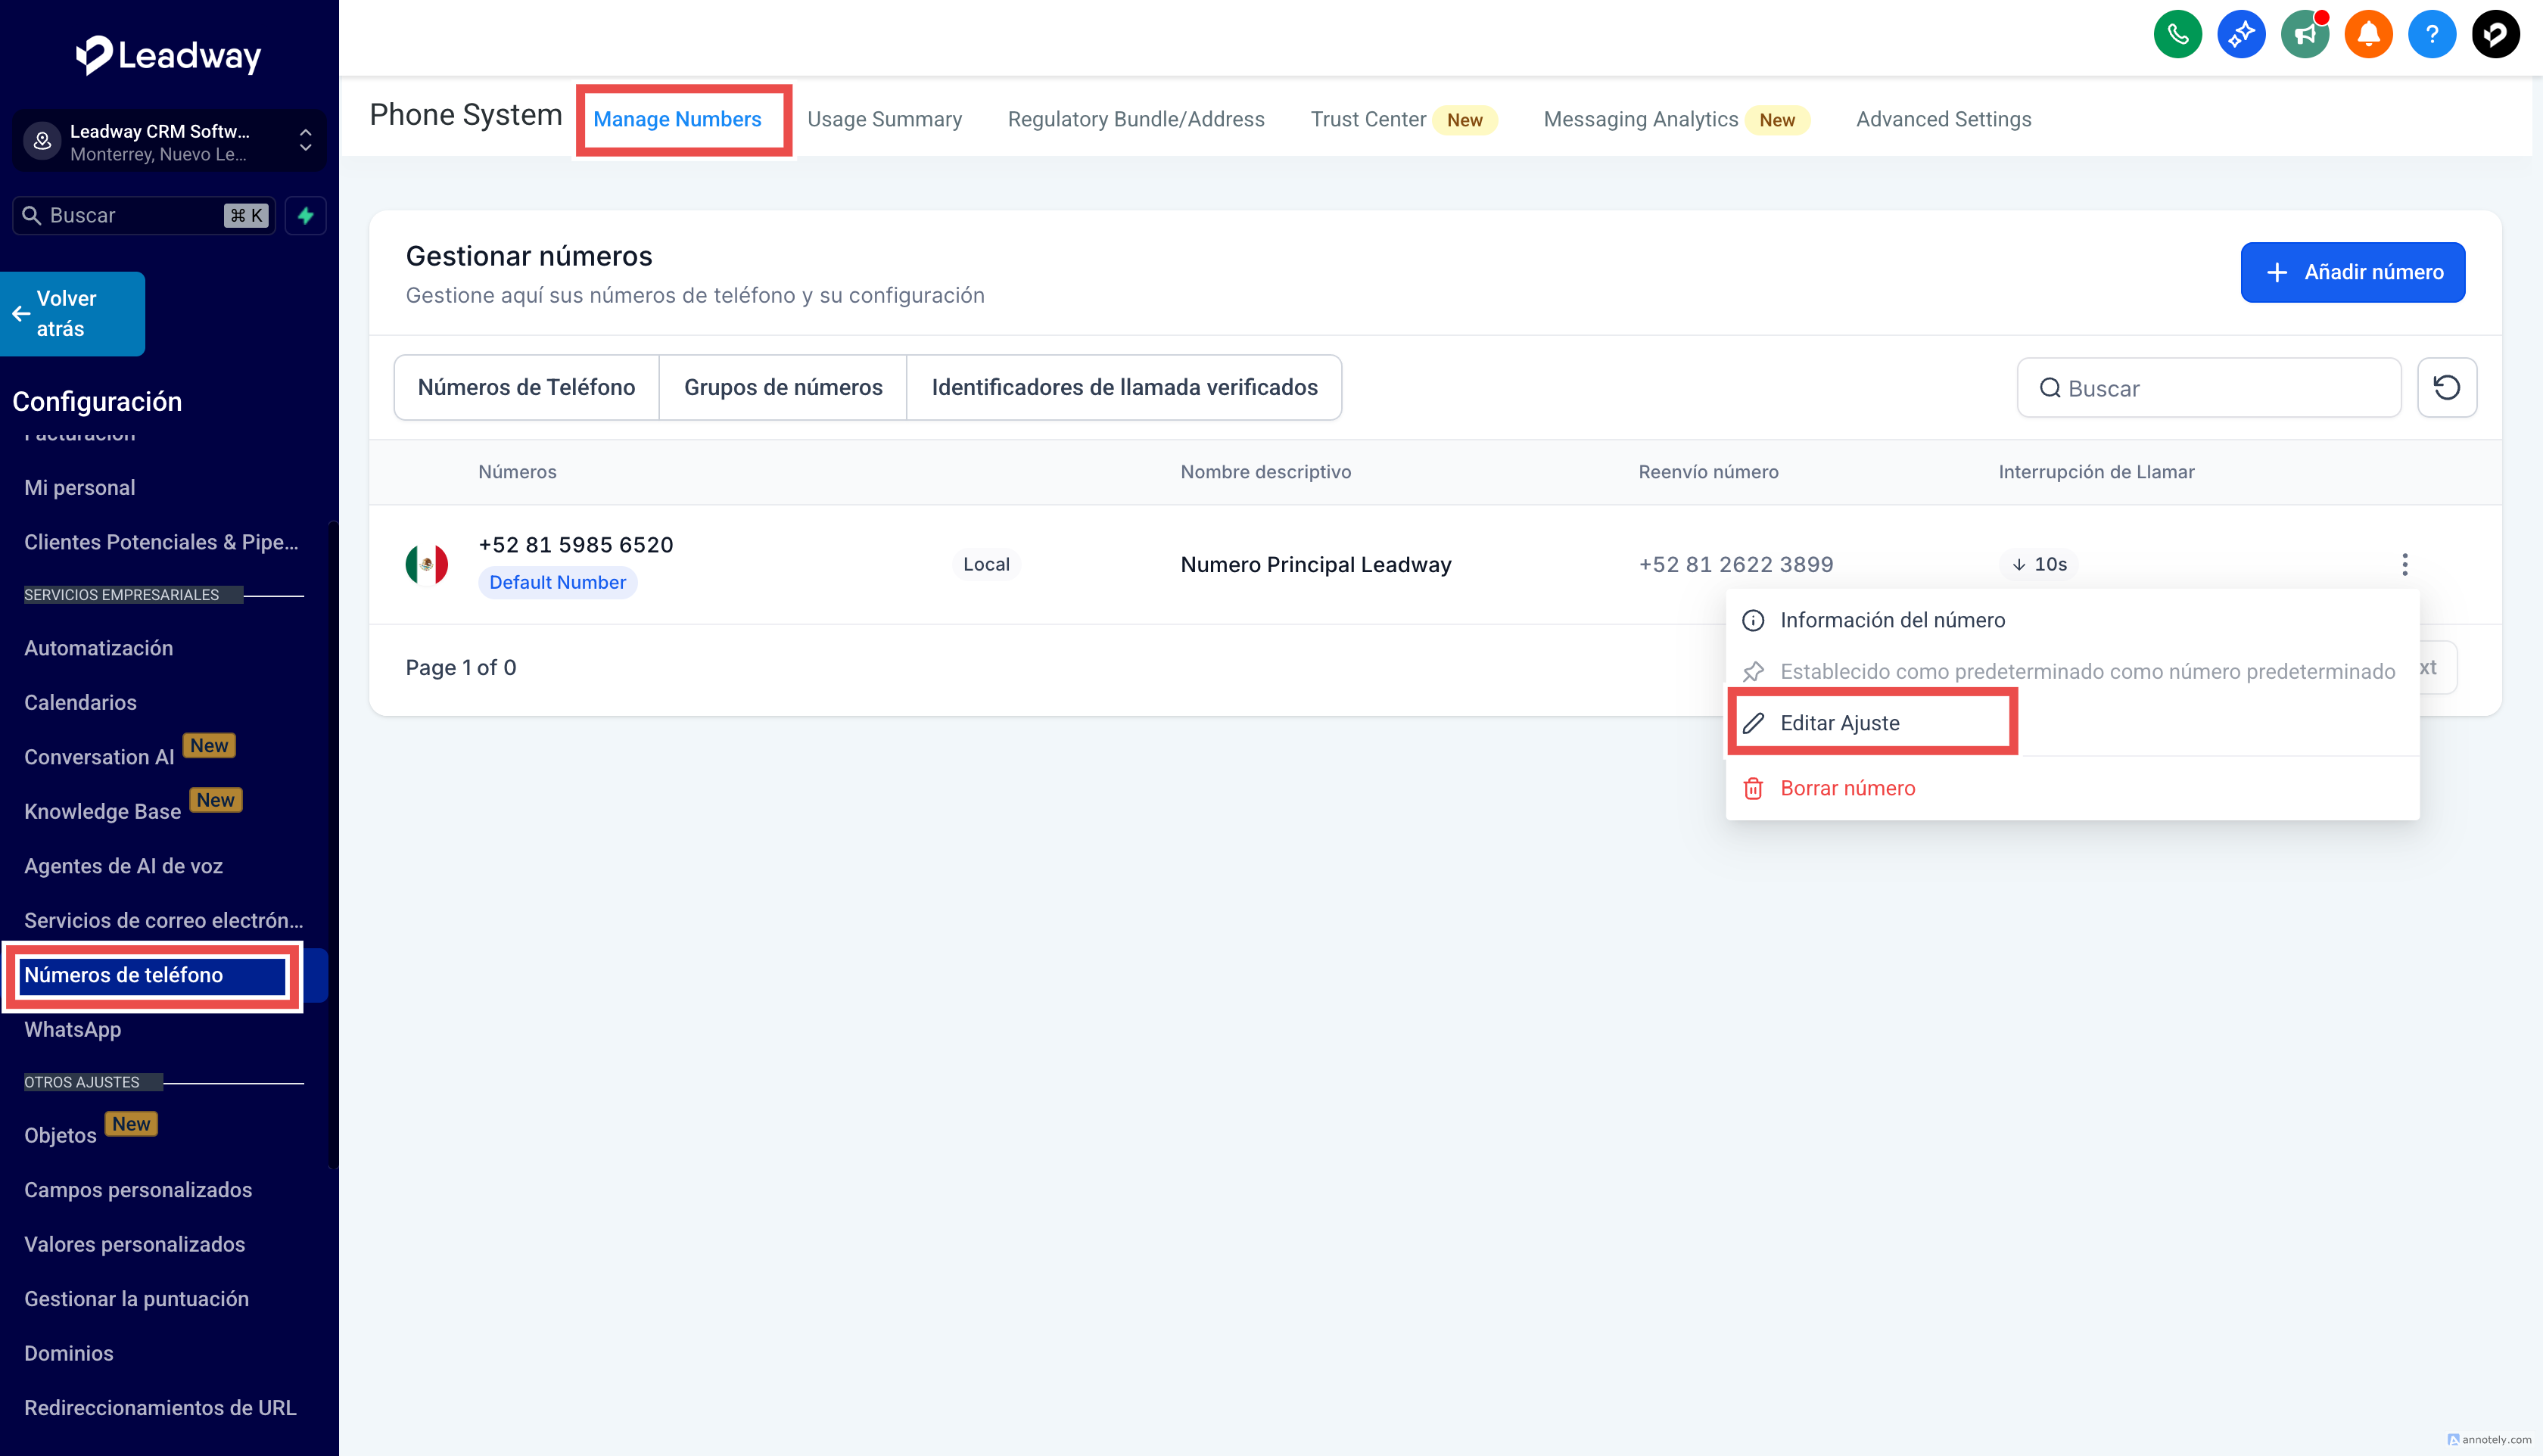Click the green lightning quick actions icon
This screenshot has height=1456, width=2543.
tap(305, 215)
